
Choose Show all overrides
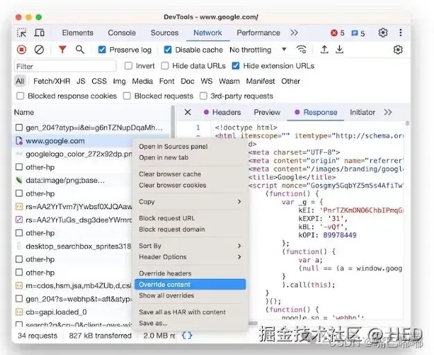pyautogui.click(x=190, y=295)
